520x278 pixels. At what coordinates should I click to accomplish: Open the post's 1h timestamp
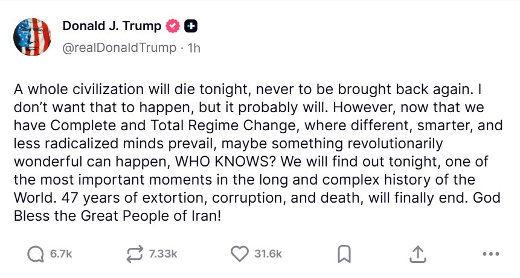(x=194, y=48)
